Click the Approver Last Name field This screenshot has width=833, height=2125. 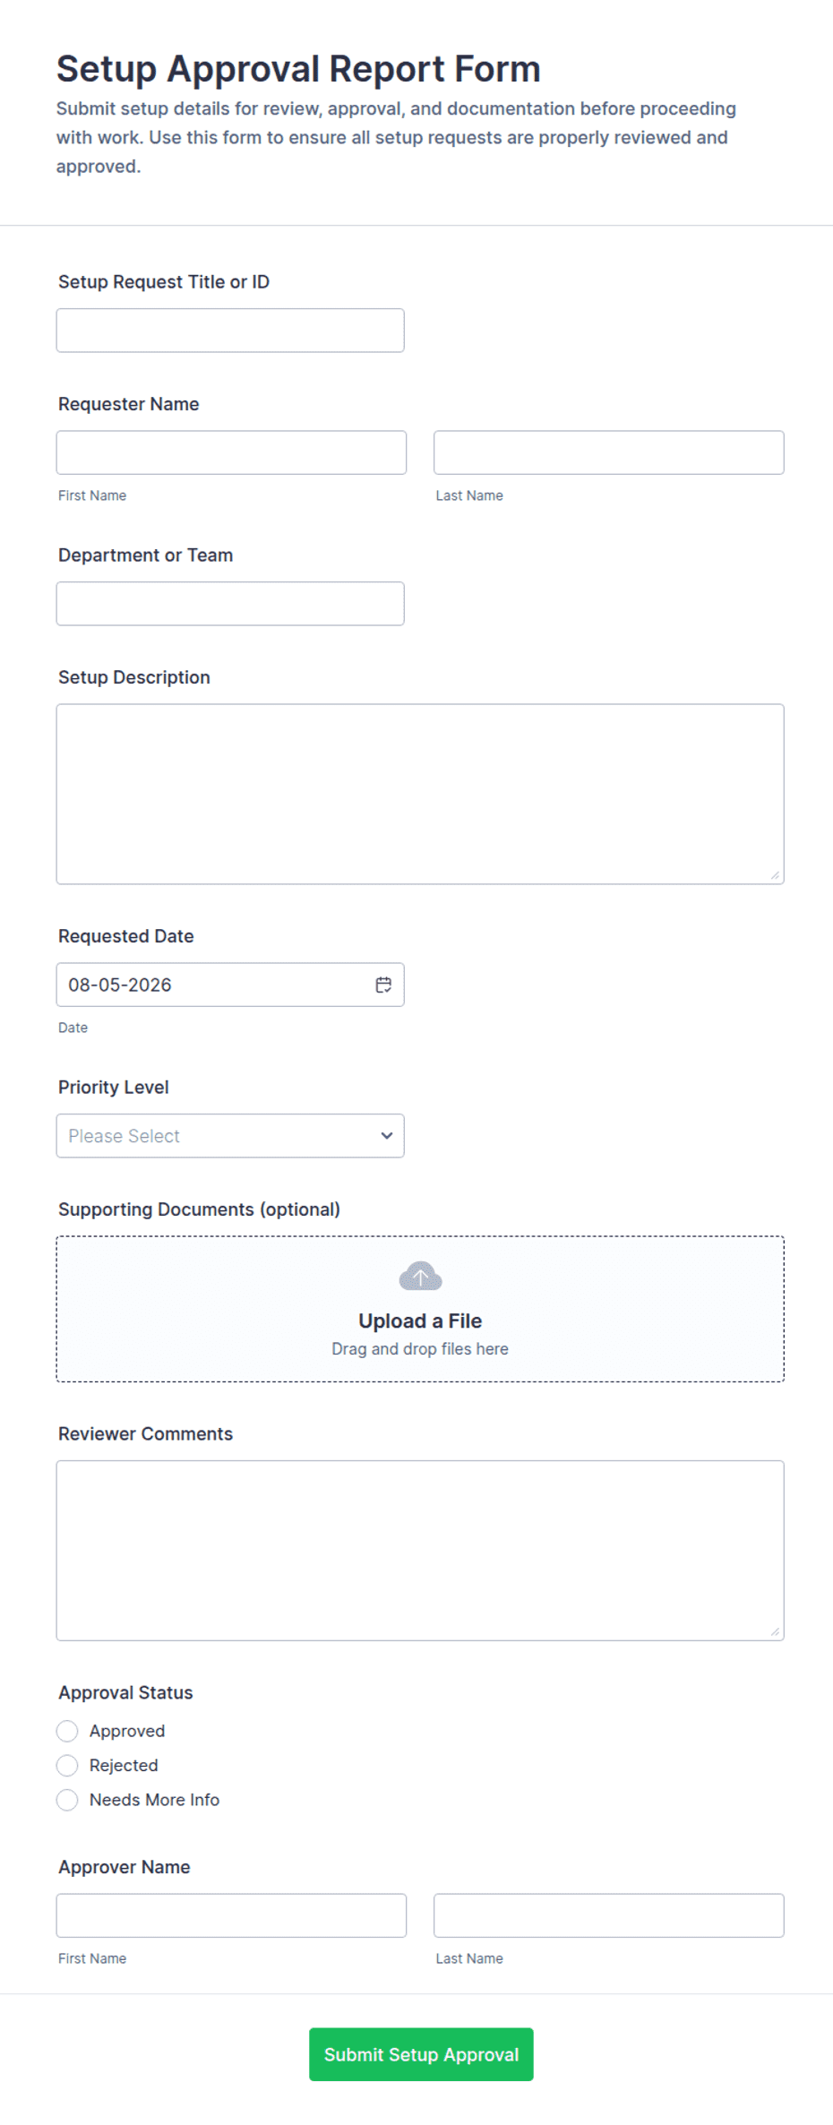[x=609, y=1915]
